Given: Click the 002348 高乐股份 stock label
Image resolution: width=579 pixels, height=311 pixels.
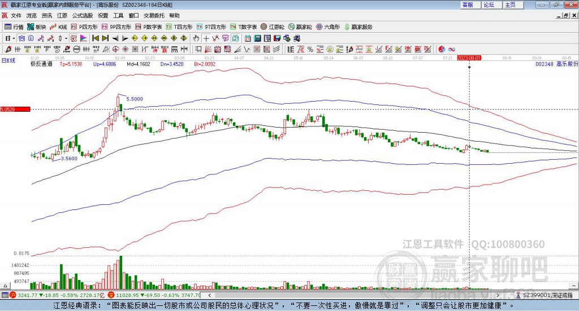Looking at the screenshot, I should [x=556, y=64].
